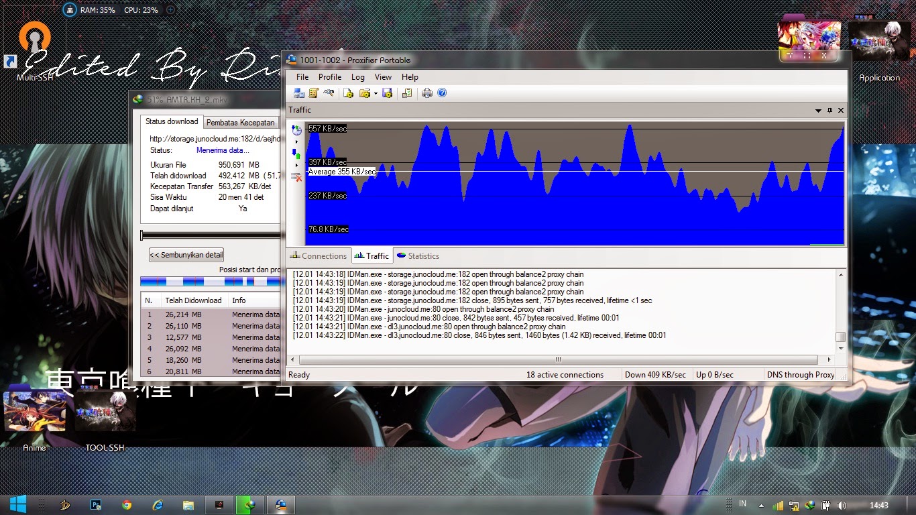
Task: Click the log's vertical scrollbar down arrow
Action: coord(840,349)
